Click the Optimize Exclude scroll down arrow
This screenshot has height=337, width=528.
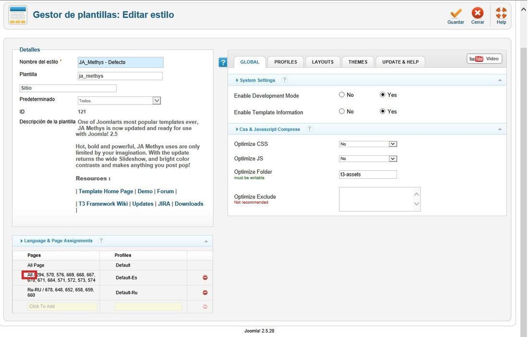[x=417, y=204]
